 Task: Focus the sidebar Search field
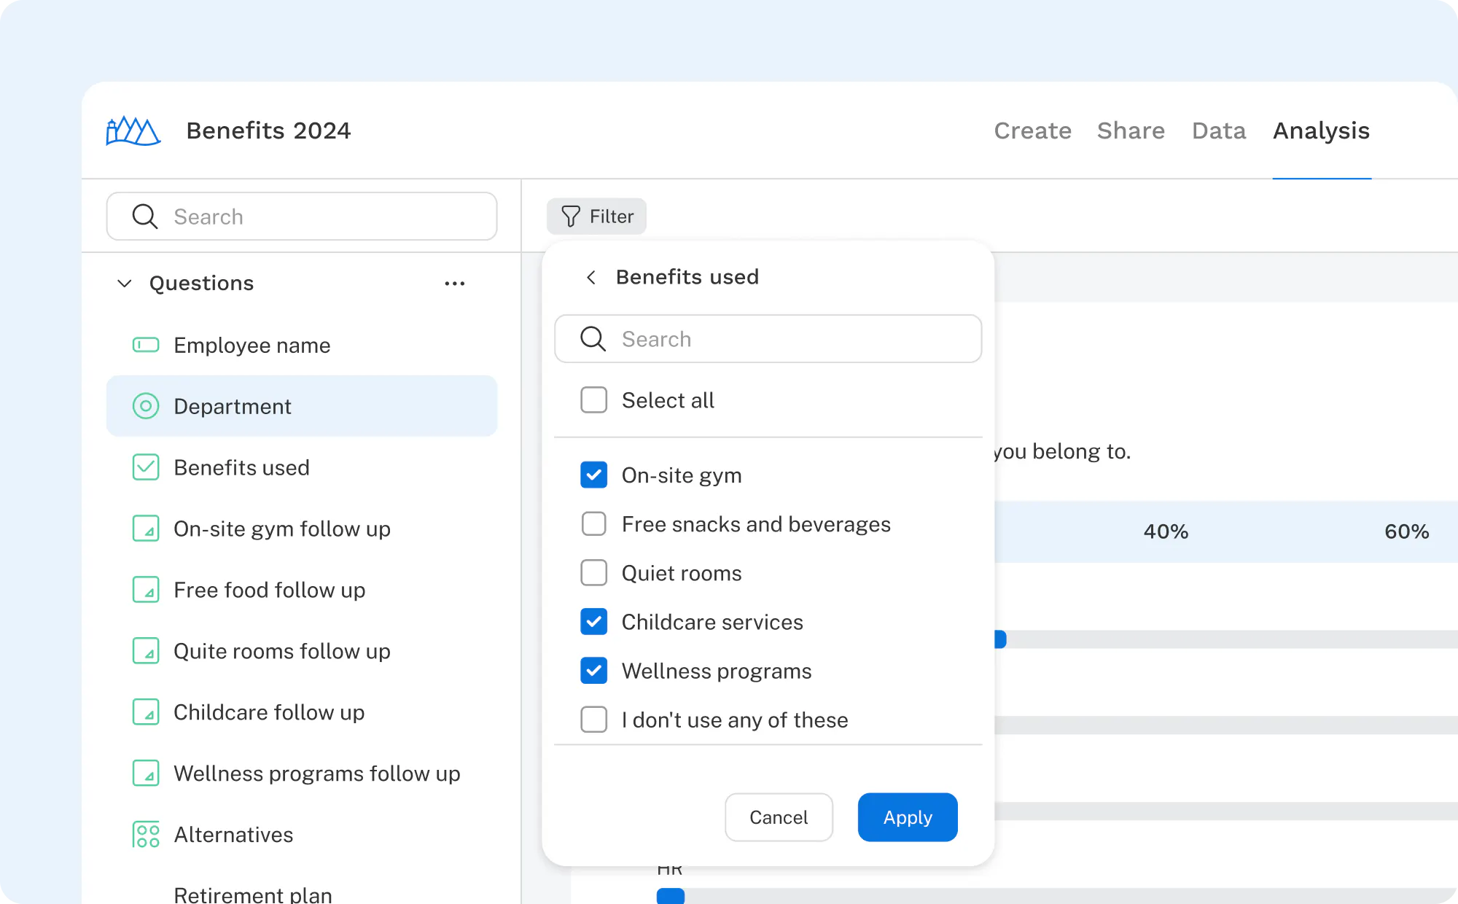302,217
